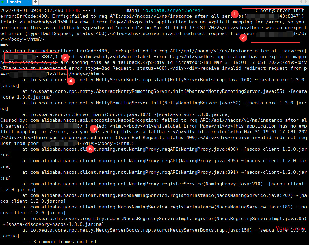Click red annotation marker number 5

(x=94, y=128)
